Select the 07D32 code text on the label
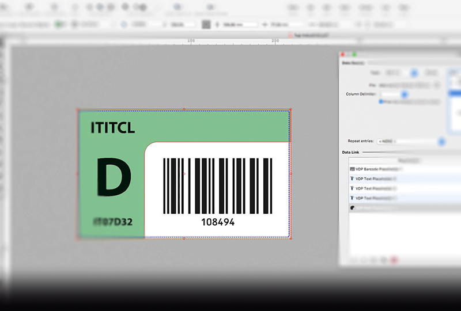 click(x=112, y=222)
